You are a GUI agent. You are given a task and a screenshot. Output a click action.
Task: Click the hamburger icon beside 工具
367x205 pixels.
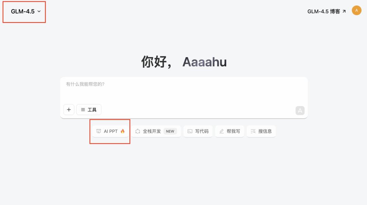pyautogui.click(x=83, y=110)
